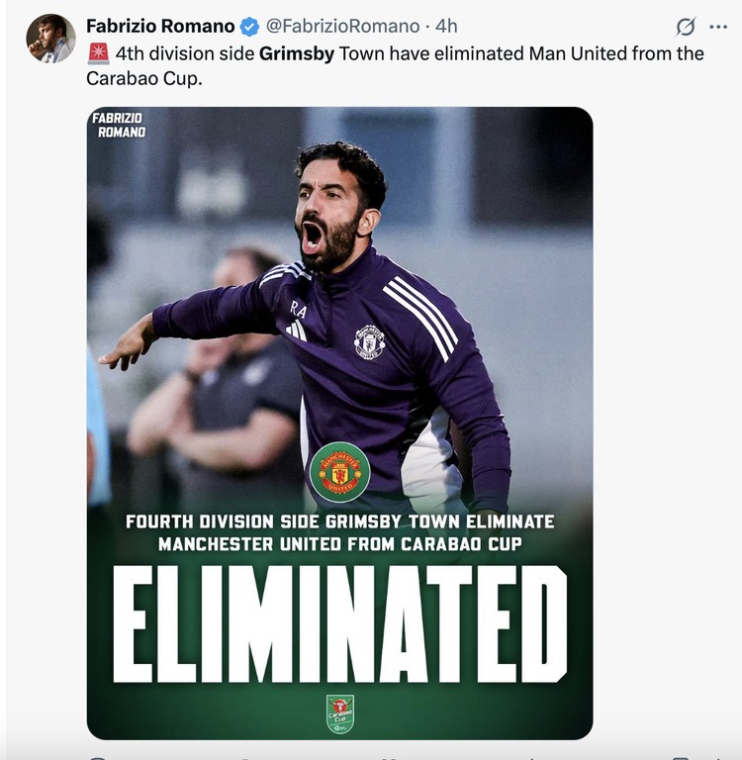742x760 pixels.
Task: Click the blue verified badge
Action: [249, 26]
